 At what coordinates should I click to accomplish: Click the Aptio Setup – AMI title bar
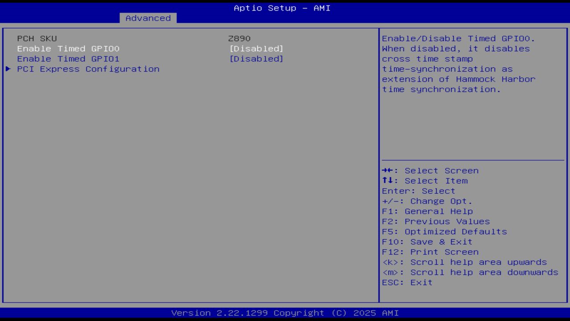[281, 8]
